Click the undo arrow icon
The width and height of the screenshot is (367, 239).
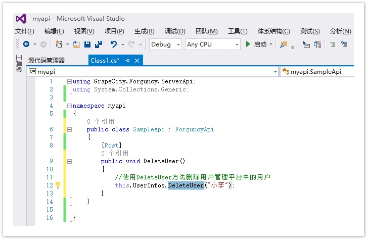[114, 44]
